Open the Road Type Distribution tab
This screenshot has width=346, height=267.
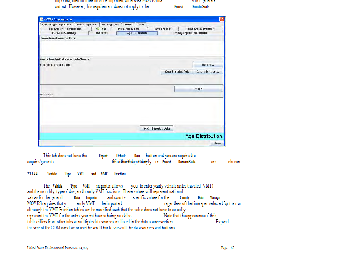click(200, 29)
